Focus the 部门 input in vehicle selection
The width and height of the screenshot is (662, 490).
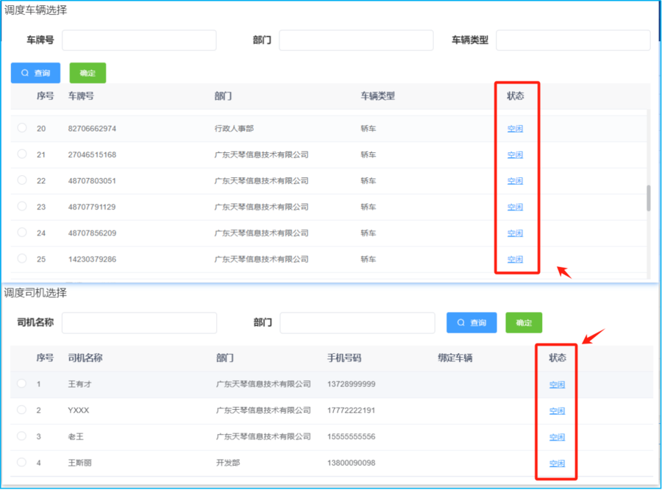pyautogui.click(x=356, y=40)
